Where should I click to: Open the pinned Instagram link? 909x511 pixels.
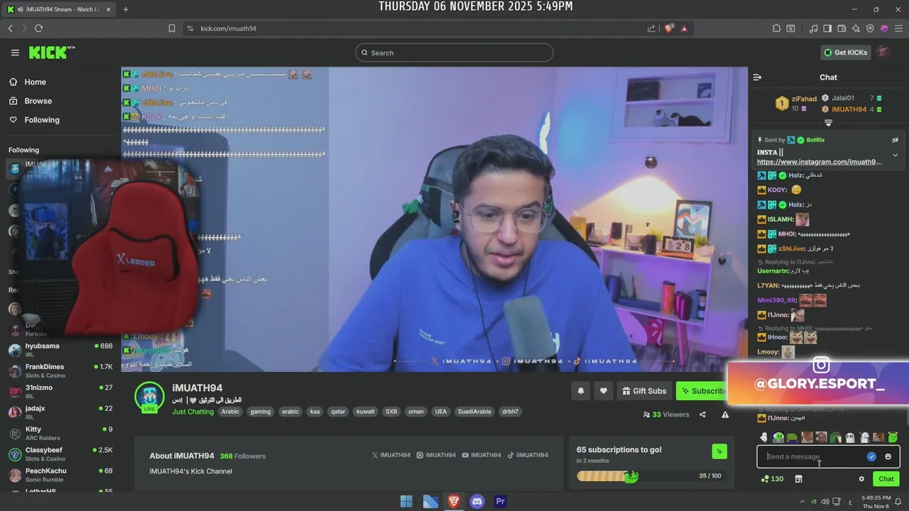pyautogui.click(x=820, y=162)
